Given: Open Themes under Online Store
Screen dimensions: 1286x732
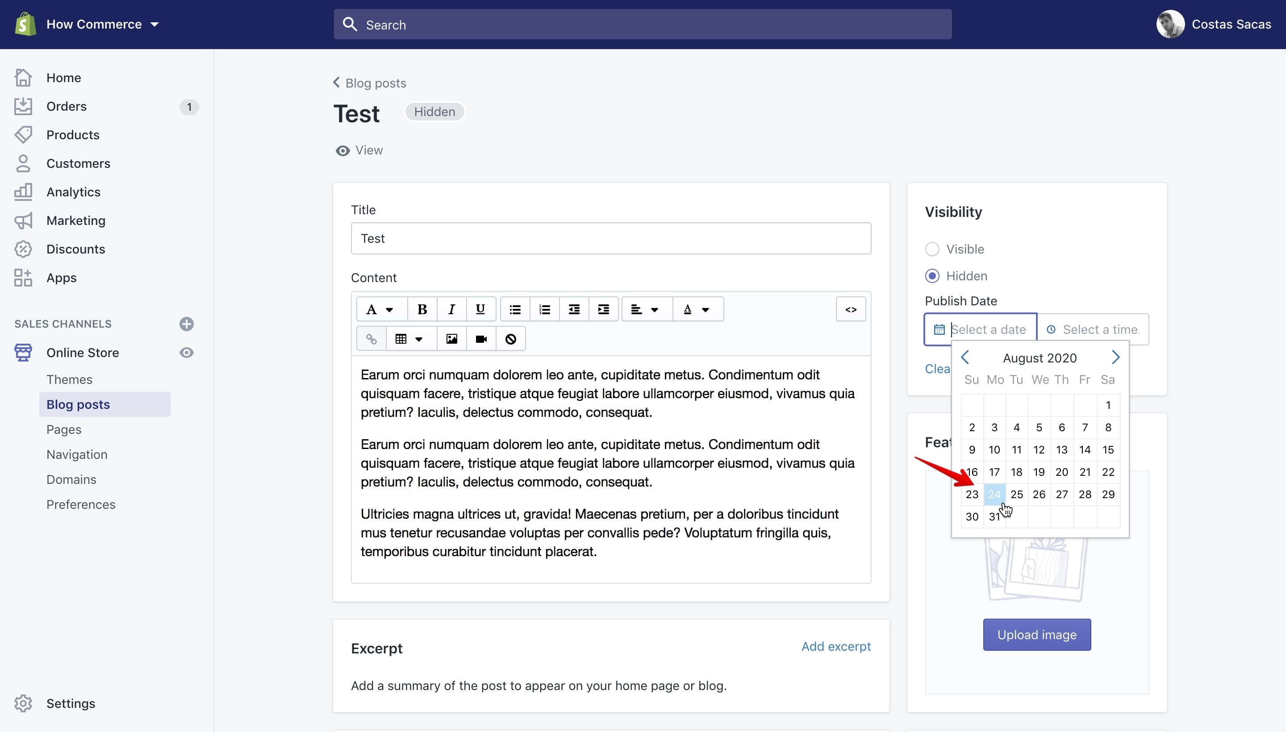Looking at the screenshot, I should pos(69,379).
